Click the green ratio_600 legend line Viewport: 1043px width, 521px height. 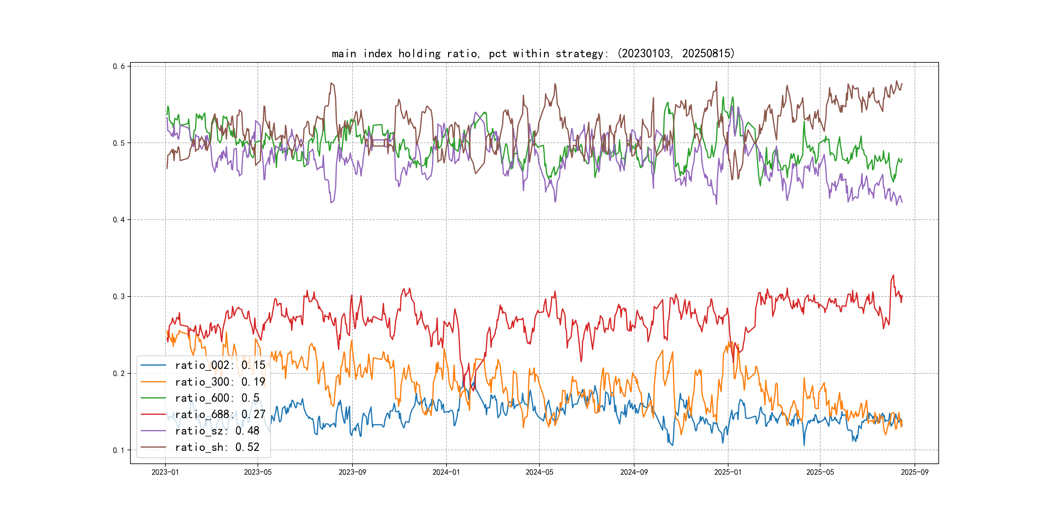pyautogui.click(x=153, y=398)
